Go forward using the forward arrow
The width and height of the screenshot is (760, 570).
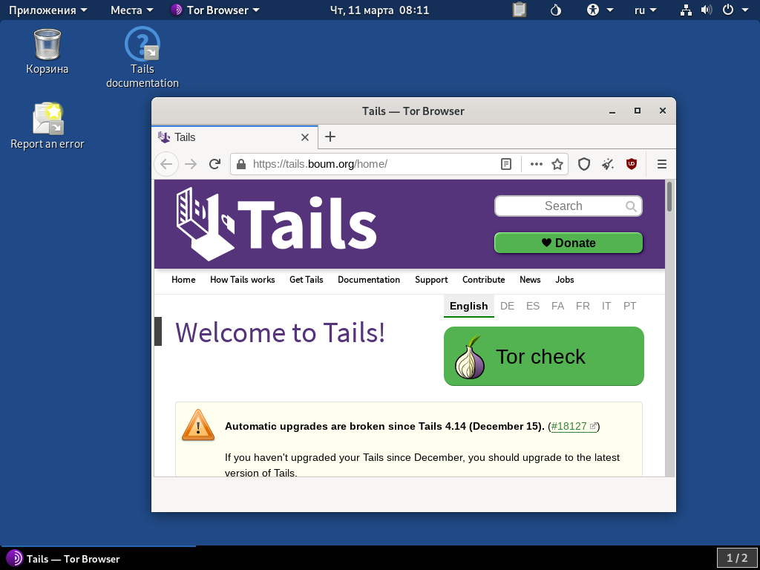point(191,164)
